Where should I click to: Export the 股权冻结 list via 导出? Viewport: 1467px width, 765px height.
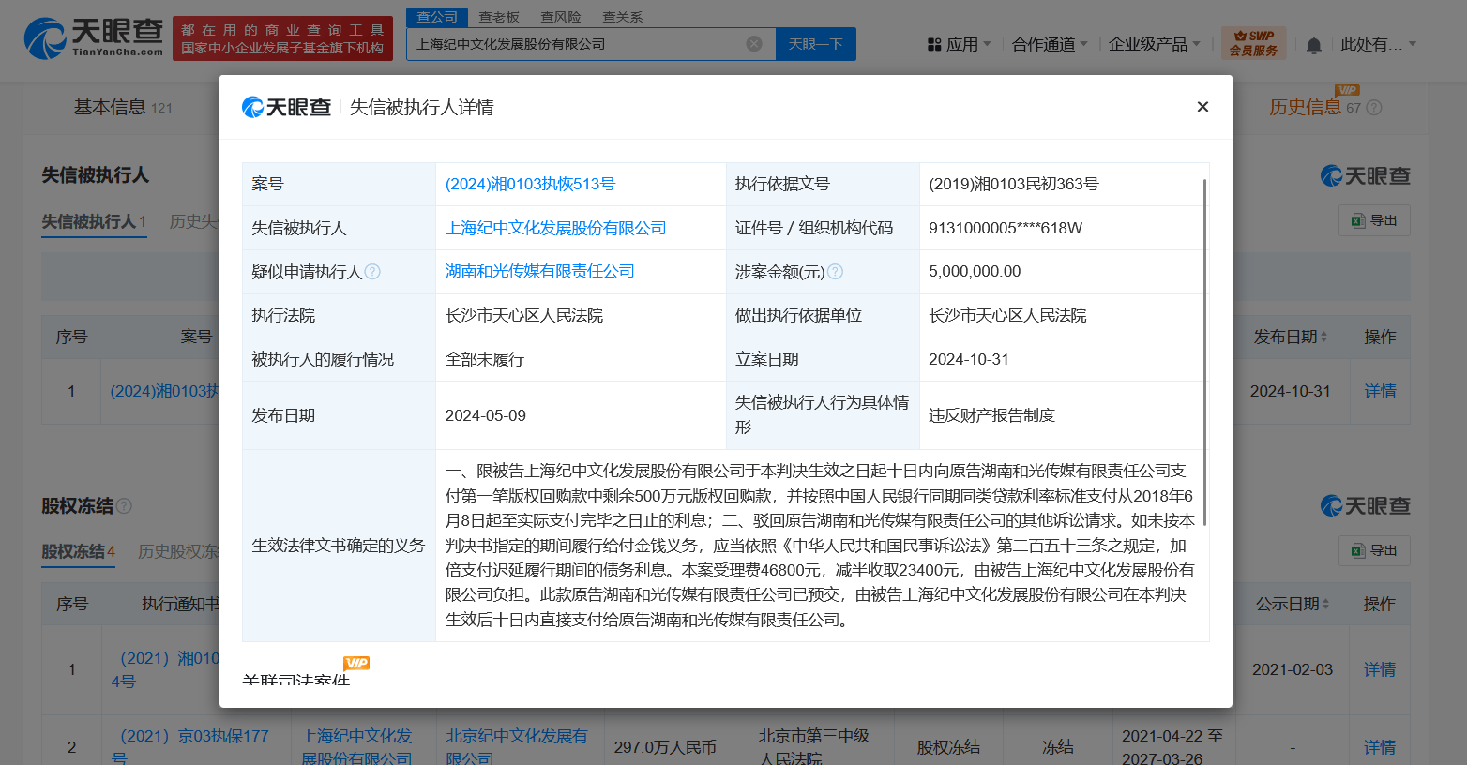(1374, 550)
